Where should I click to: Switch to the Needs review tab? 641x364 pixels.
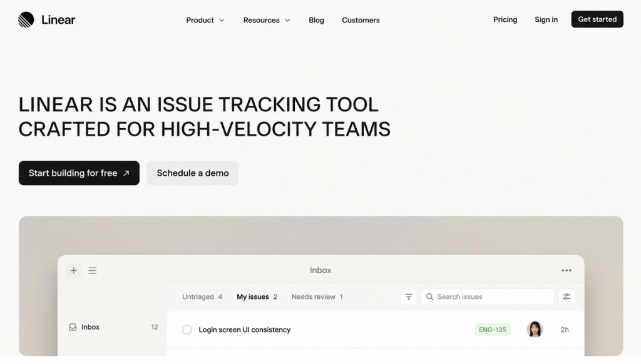click(x=317, y=296)
